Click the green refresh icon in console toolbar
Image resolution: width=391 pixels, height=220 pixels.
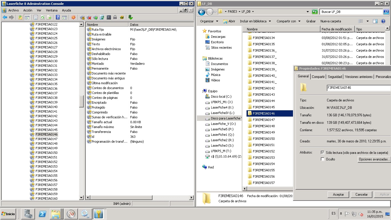pos(42,17)
